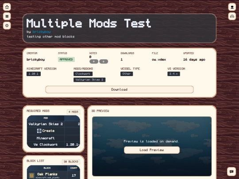Select the Valkyrien Skies 2 table row

54,124
